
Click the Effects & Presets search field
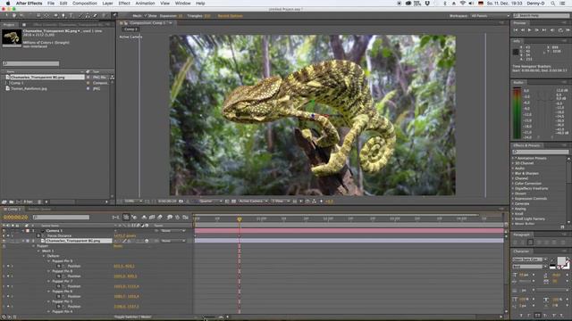click(540, 152)
